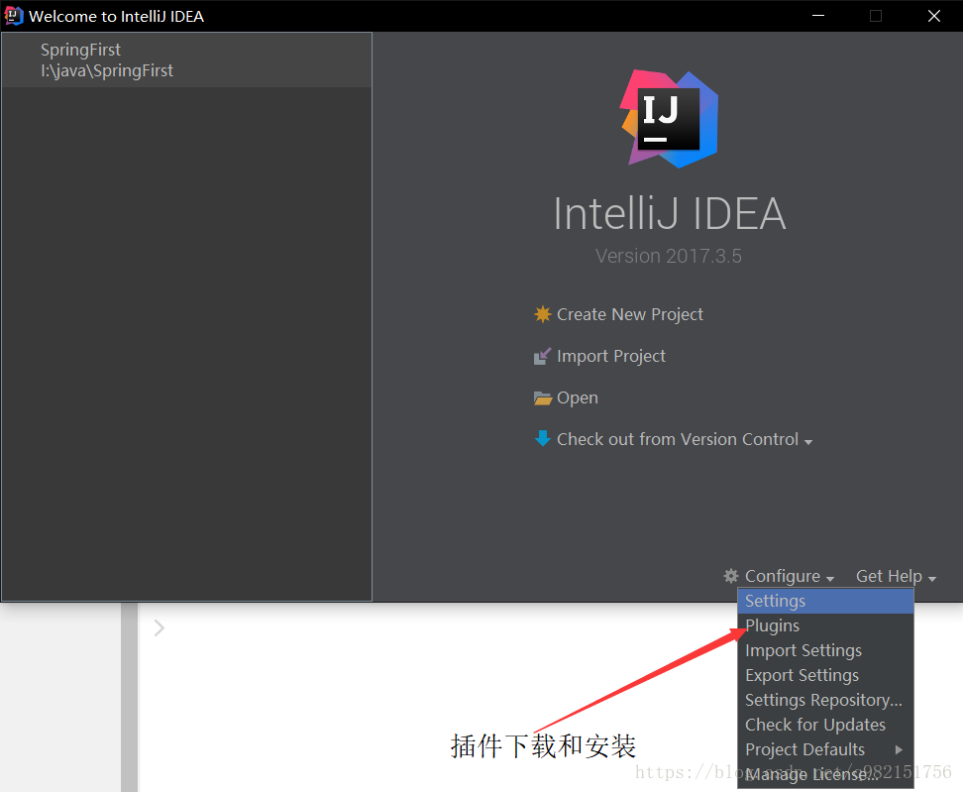Screen dimensions: 963x792
Task: Select Plugins in Configure menu
Action: coord(825,625)
